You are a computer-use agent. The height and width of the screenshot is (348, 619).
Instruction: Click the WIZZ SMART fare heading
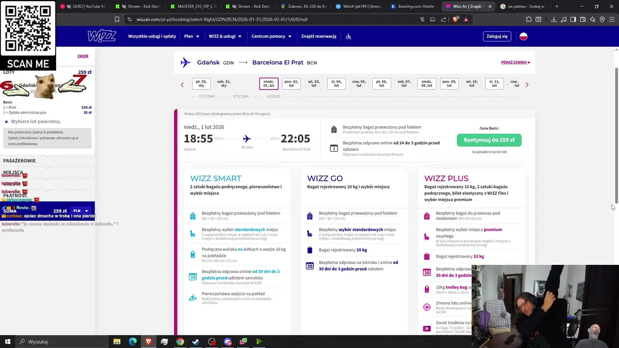(216, 178)
